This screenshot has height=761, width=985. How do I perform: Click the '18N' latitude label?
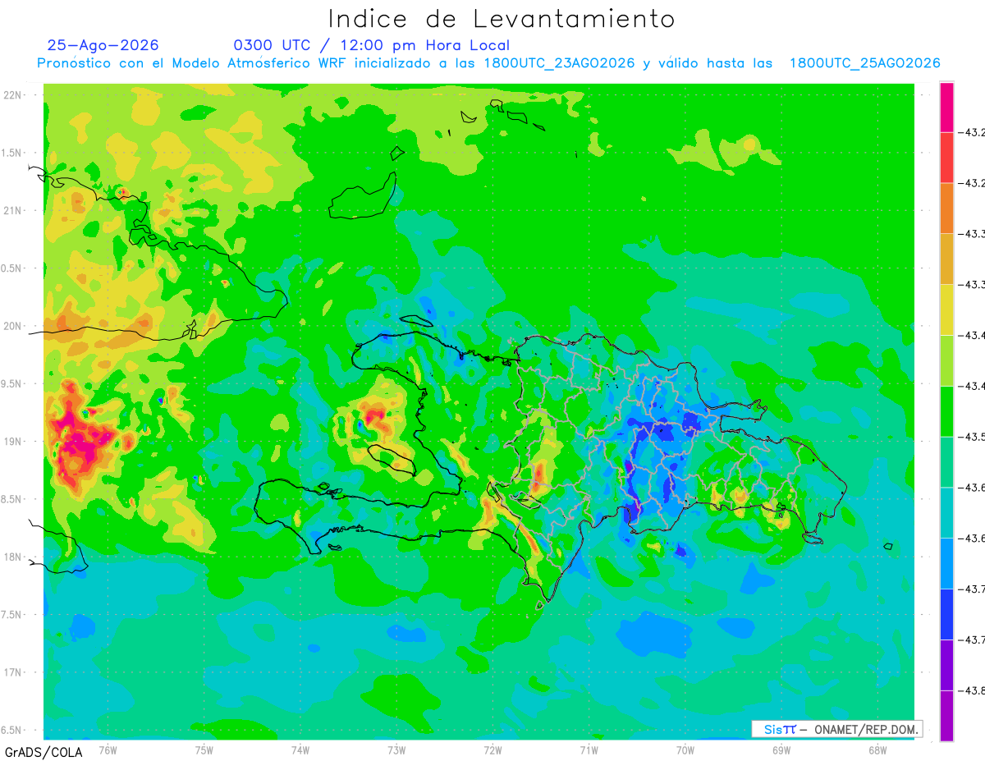[x=14, y=557]
